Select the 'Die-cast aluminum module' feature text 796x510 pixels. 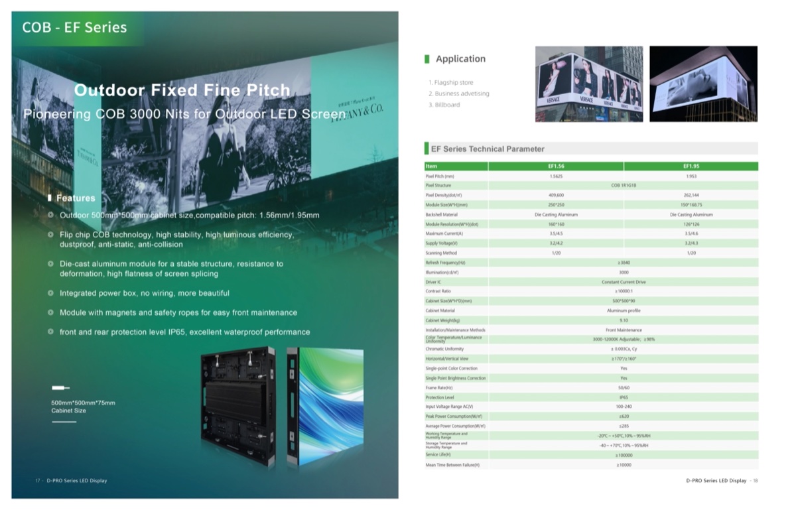[x=171, y=269]
